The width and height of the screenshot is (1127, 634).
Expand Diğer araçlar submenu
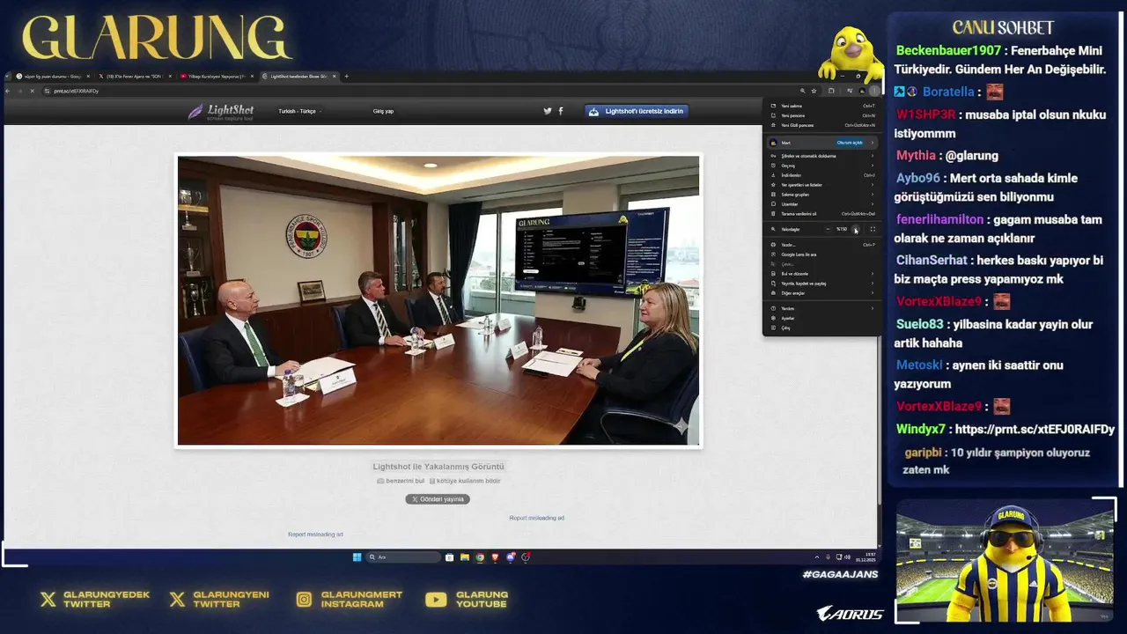(821, 293)
